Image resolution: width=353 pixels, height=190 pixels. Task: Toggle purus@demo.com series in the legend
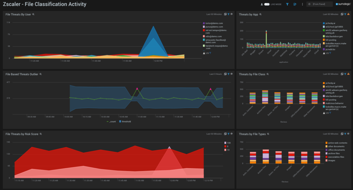click(213, 27)
